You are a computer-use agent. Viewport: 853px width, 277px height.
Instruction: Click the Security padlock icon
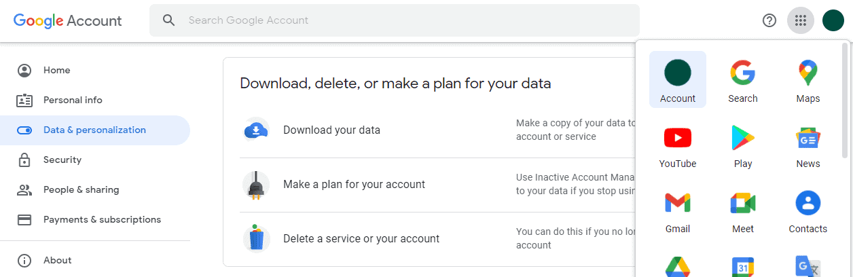(24, 160)
